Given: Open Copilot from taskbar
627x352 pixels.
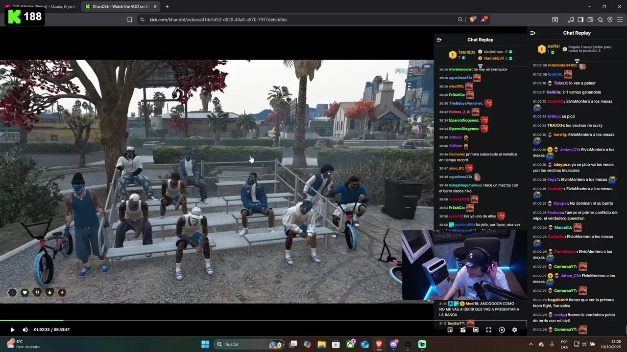Looking at the screenshot, I should pos(307,344).
